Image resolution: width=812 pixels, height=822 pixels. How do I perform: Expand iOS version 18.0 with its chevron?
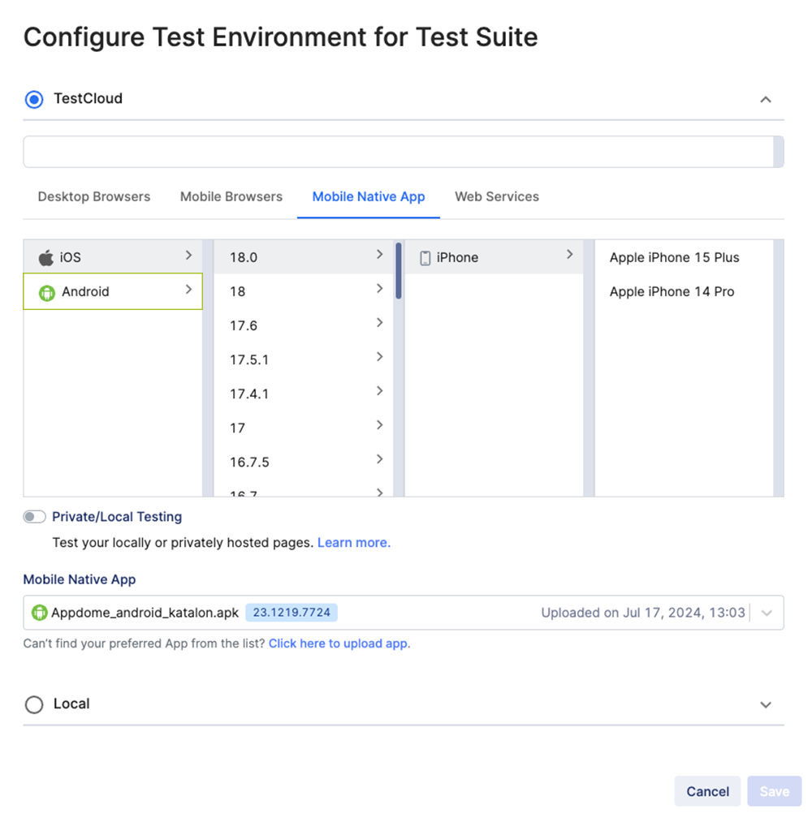(x=380, y=253)
